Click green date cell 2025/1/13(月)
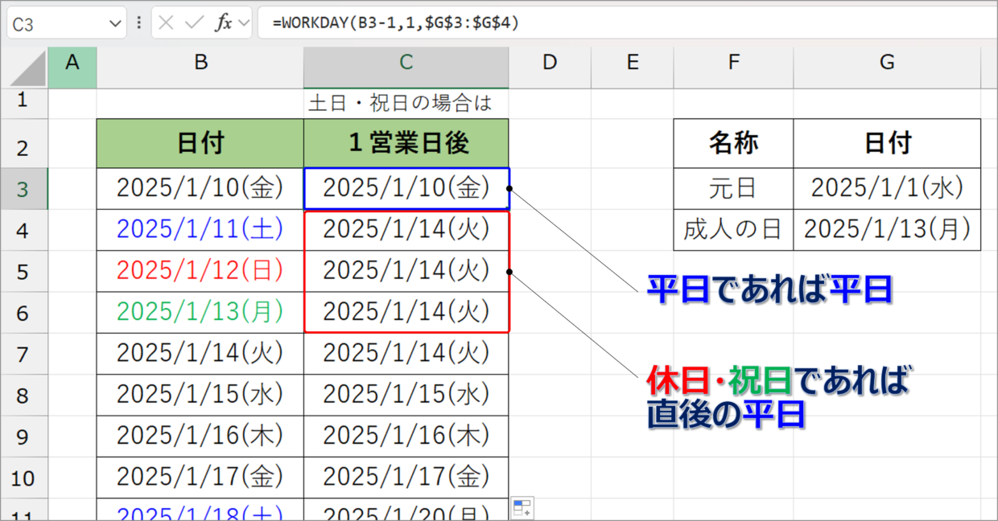 [x=200, y=312]
